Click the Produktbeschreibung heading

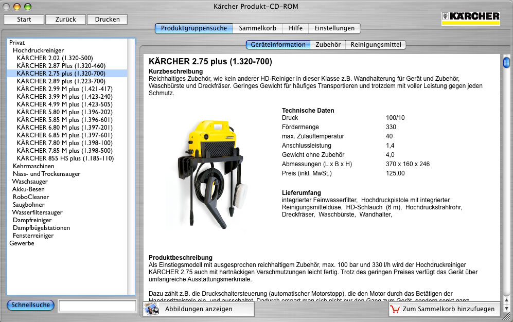tap(180, 258)
